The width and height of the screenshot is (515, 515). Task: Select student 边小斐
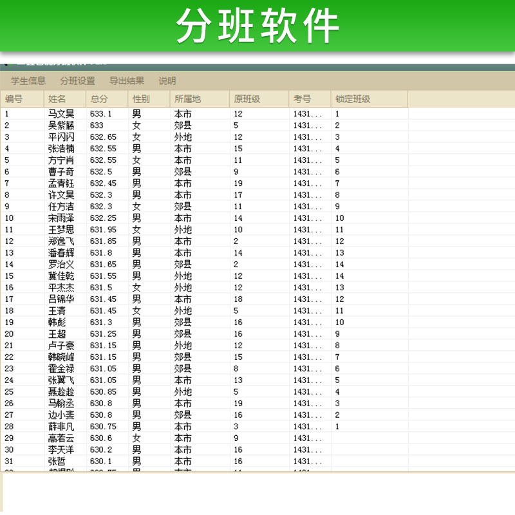61,415
